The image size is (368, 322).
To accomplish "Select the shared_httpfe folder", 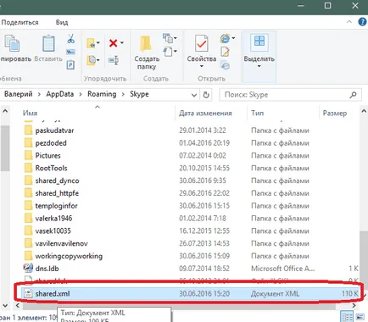I will pyautogui.click(x=57, y=193).
